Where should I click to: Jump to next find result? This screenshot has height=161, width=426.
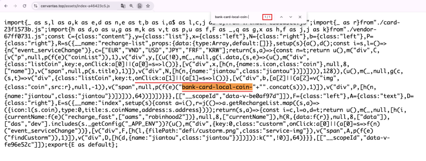290,17
